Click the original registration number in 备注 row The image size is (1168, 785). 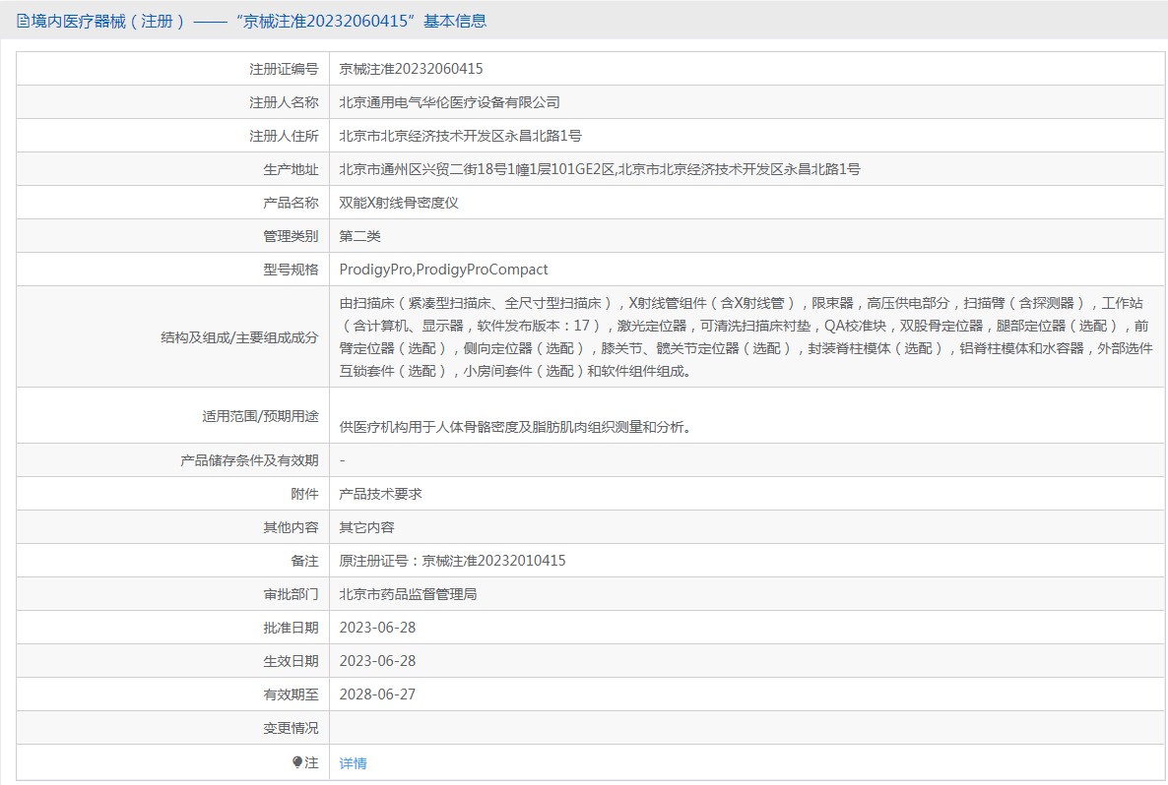click(x=452, y=561)
